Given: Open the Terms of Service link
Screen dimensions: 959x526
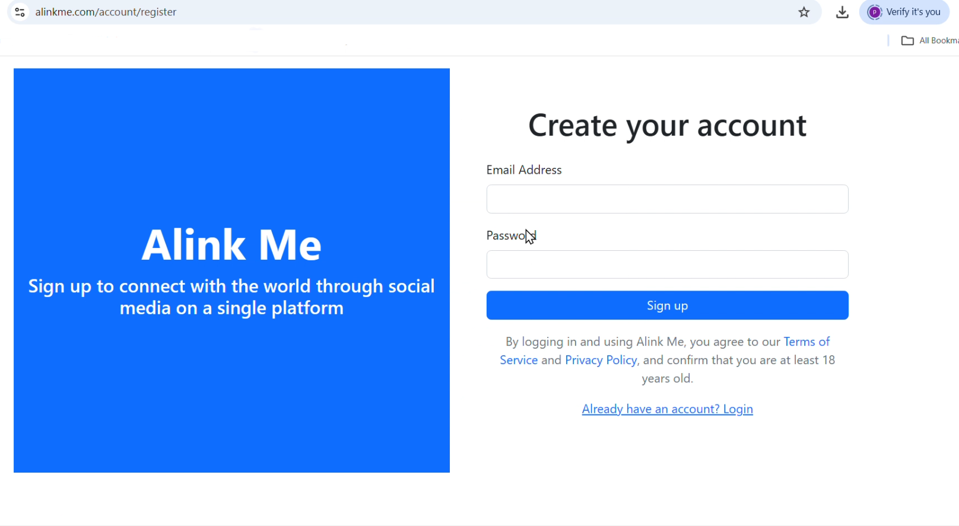Looking at the screenshot, I should point(806,342).
